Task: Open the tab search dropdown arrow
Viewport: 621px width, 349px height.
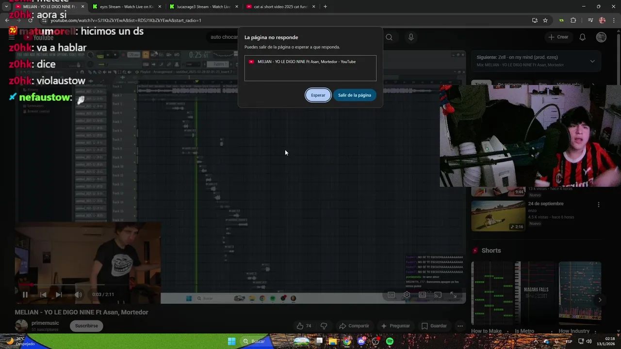Action: pos(6,7)
